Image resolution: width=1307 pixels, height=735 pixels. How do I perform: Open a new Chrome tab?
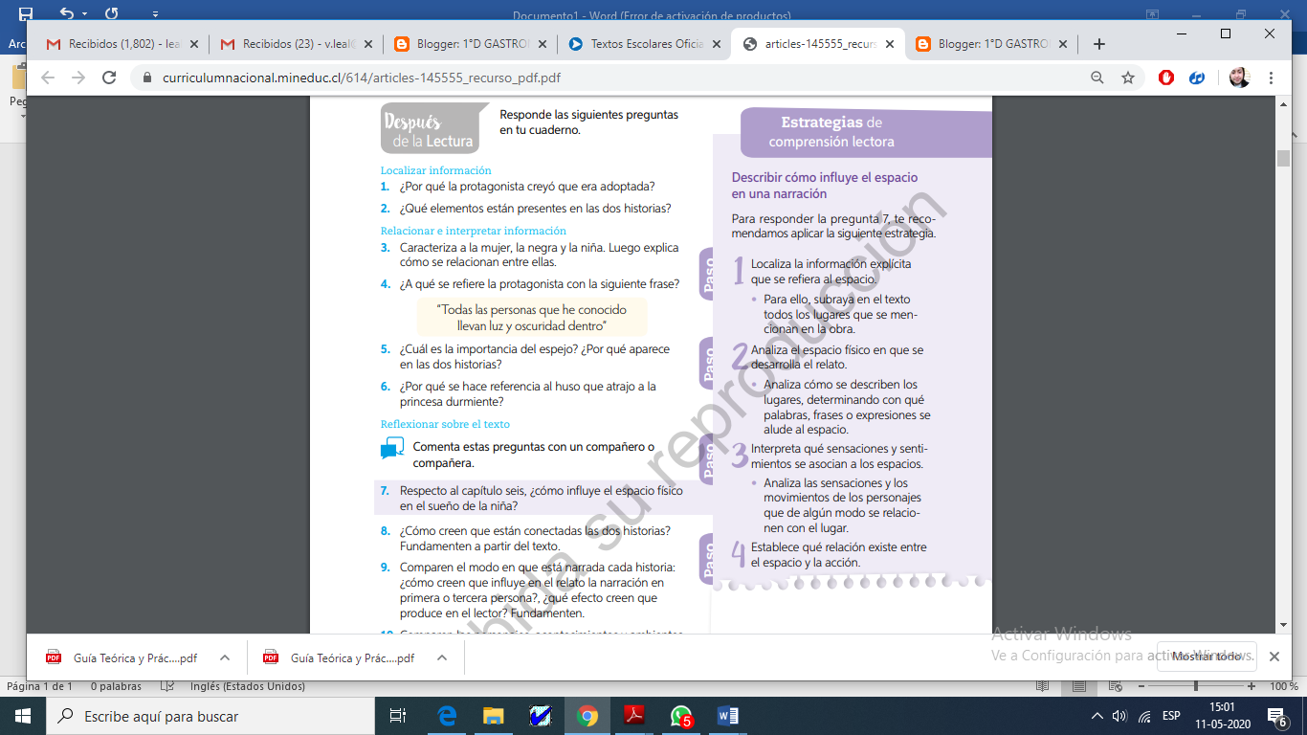(1098, 44)
